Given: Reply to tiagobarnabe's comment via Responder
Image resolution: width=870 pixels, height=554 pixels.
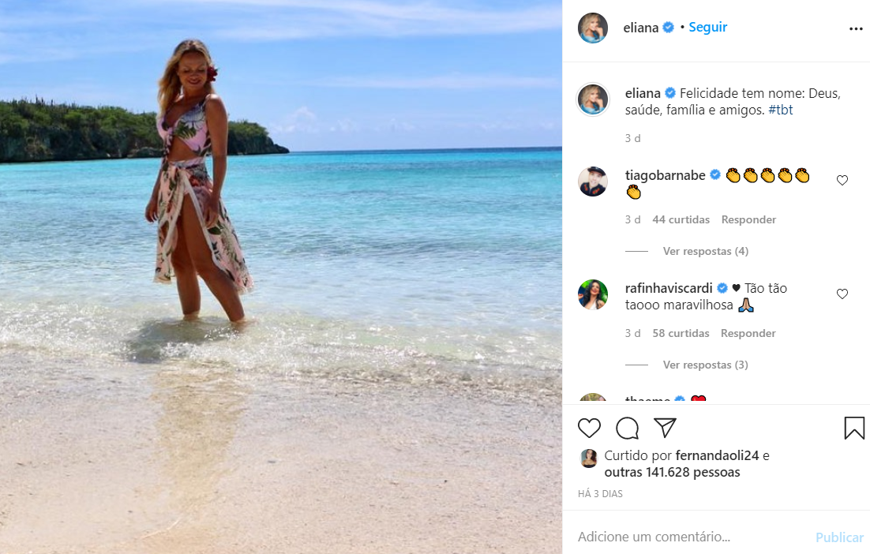Looking at the screenshot, I should pyautogui.click(x=748, y=219).
